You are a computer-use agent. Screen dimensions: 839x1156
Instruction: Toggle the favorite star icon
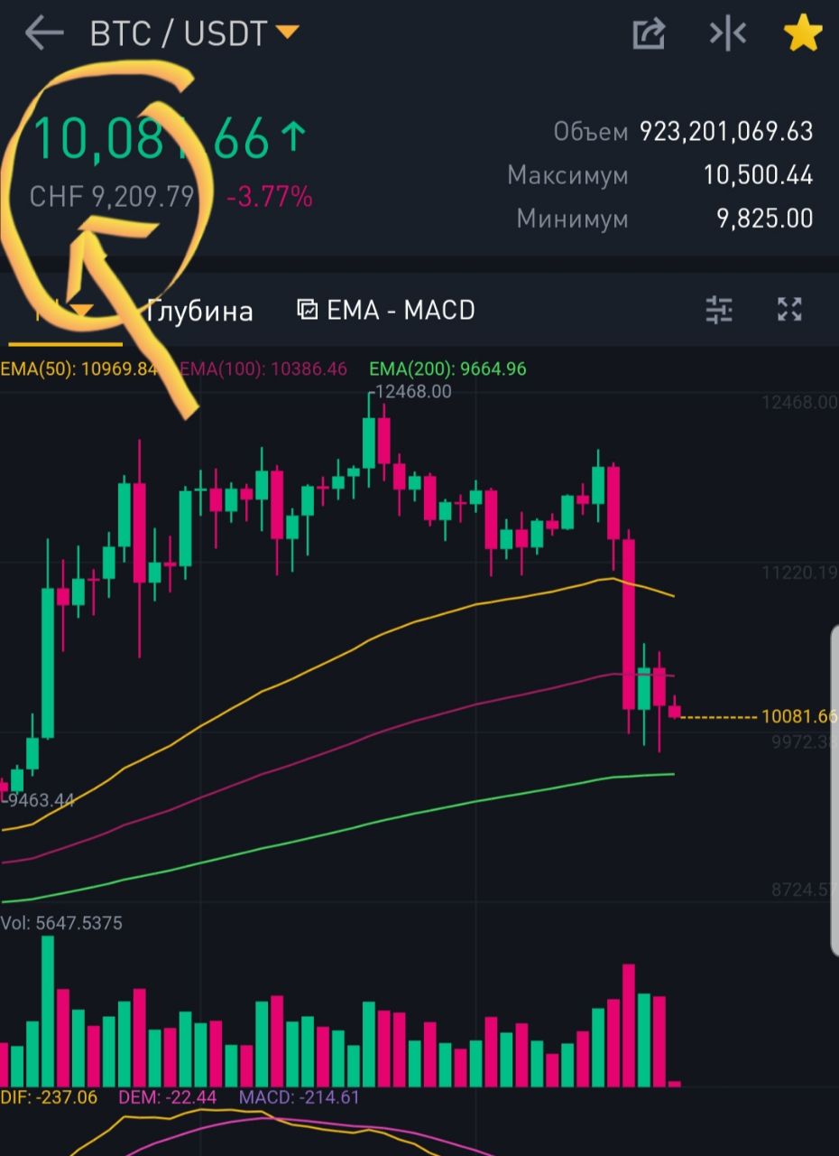(802, 33)
